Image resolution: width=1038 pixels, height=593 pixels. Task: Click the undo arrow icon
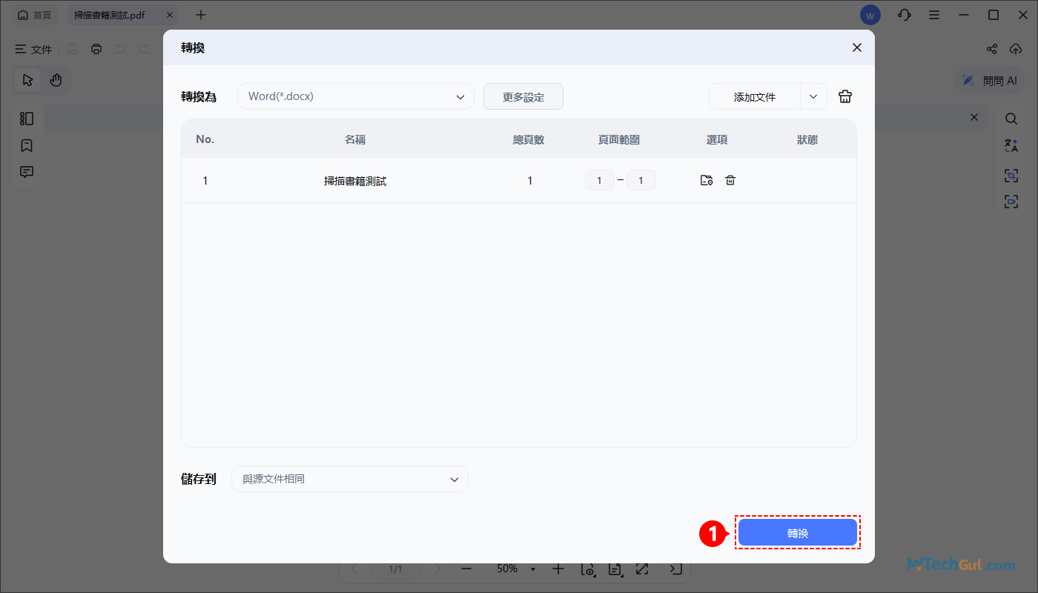[x=120, y=50]
